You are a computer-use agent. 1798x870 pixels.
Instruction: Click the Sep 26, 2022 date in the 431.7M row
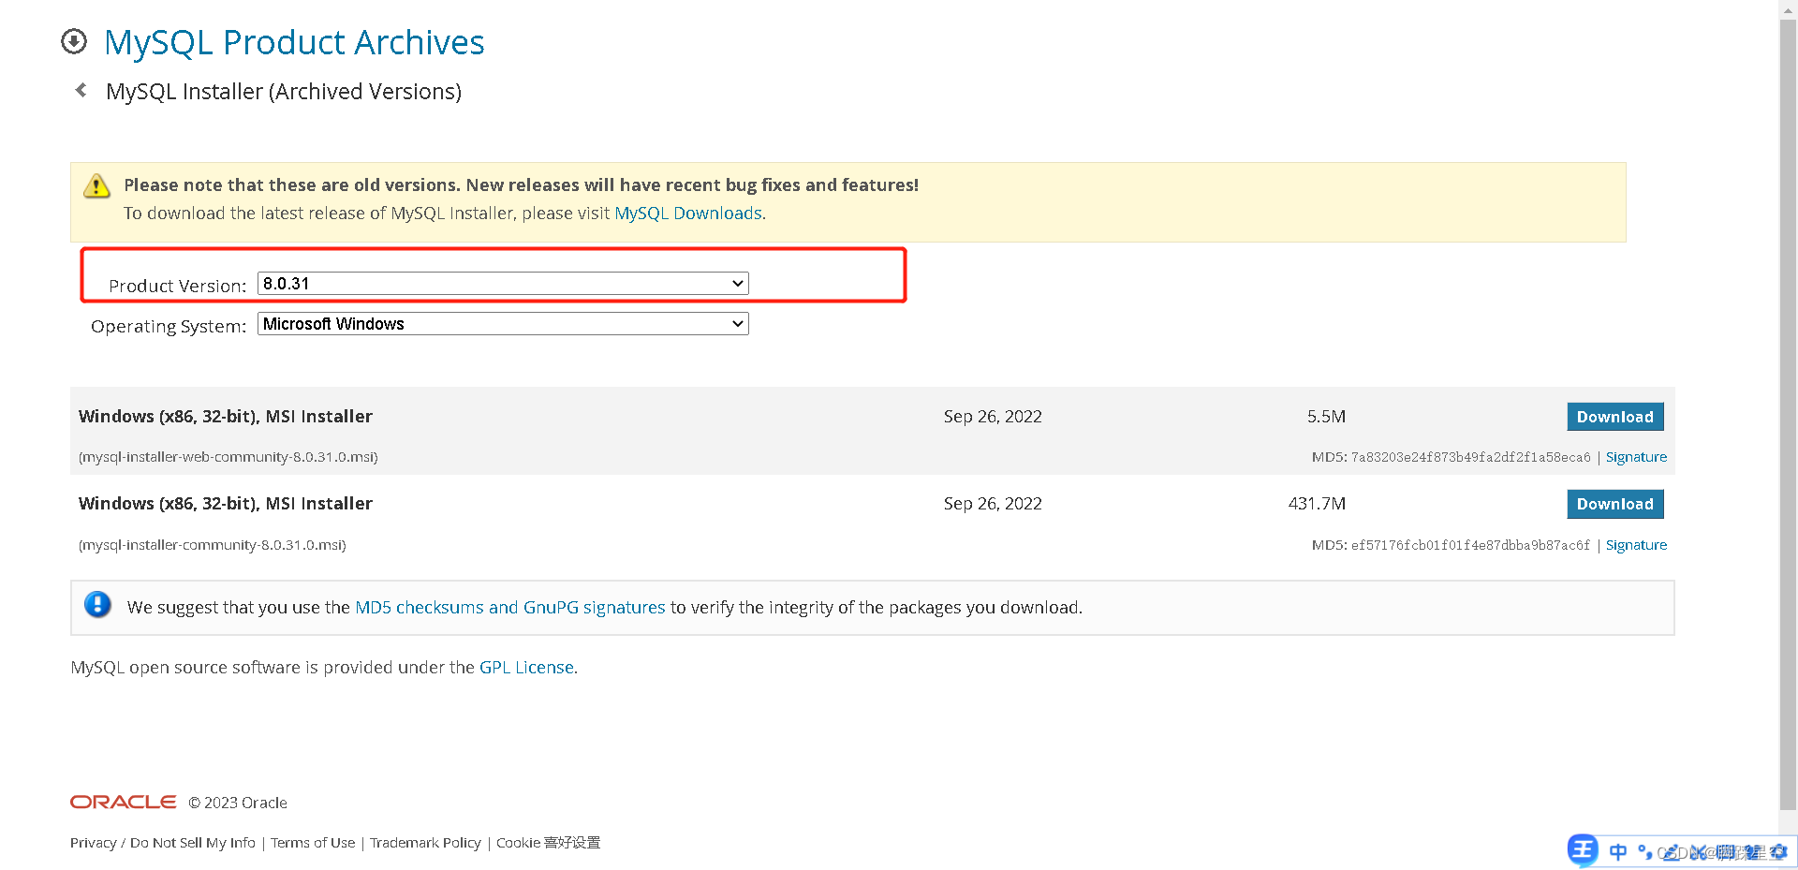[x=993, y=504]
